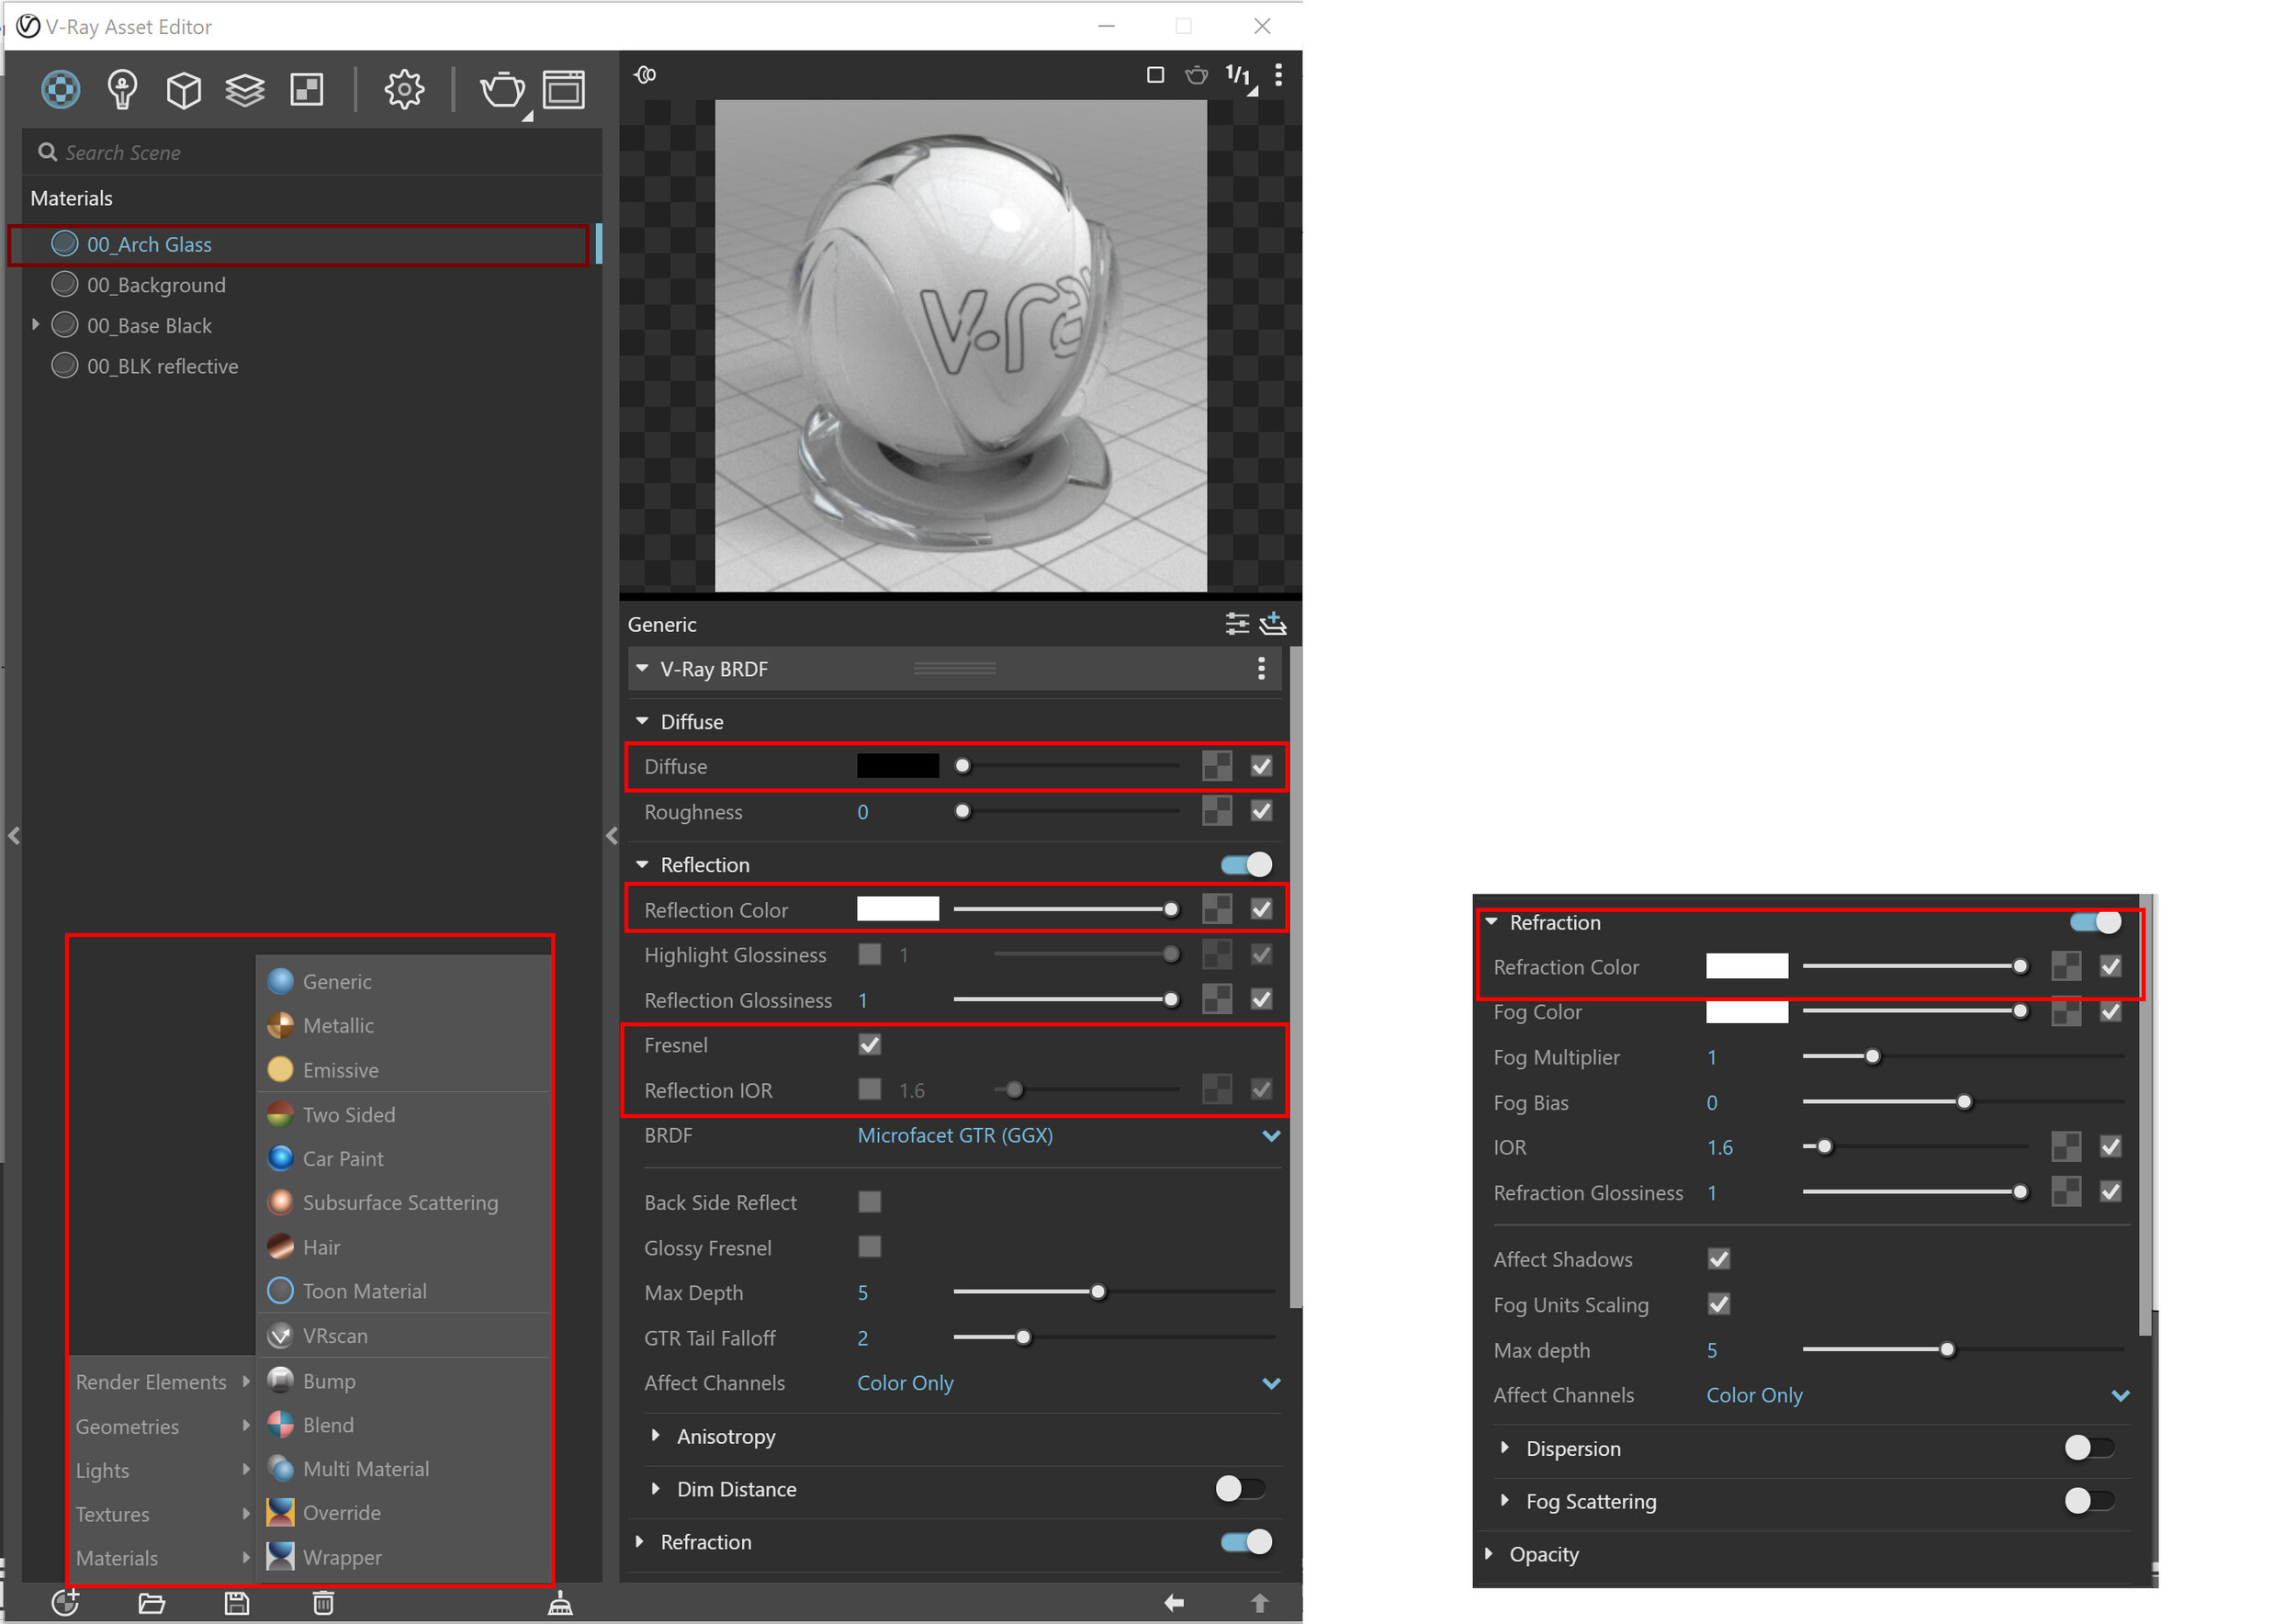Click the Diffuse texture slot checker icon
Image resolution: width=2296 pixels, height=1624 pixels.
[x=1217, y=766]
